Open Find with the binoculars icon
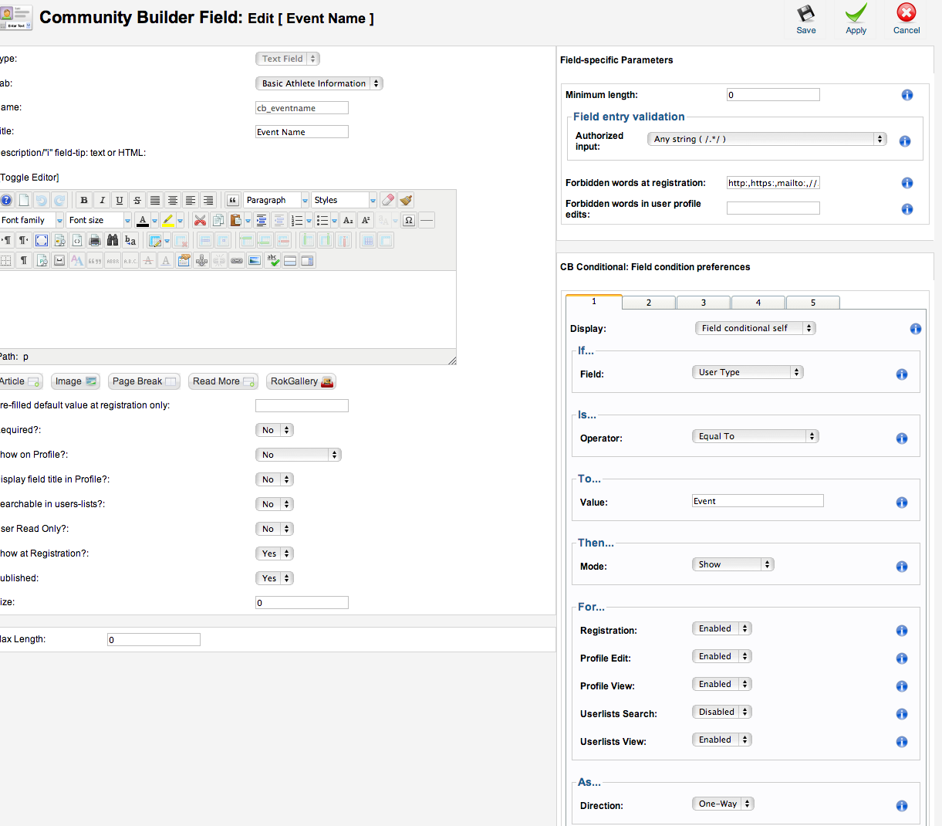The image size is (942, 826). pyautogui.click(x=113, y=240)
